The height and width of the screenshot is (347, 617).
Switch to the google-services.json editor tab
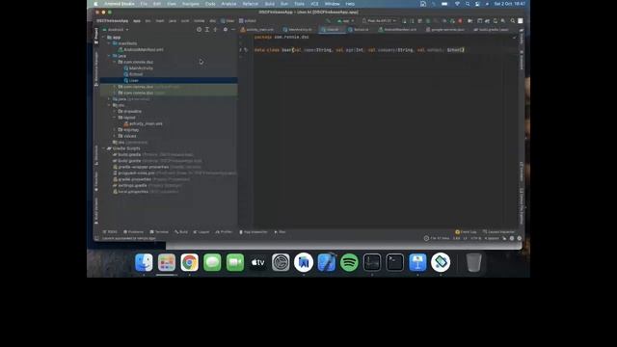coord(445,30)
